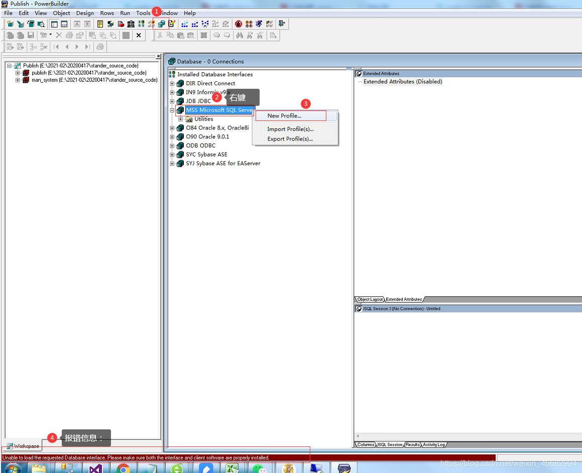This screenshot has height=473, width=582.
Task: Click the Paste toolbar icon
Action: (181, 35)
